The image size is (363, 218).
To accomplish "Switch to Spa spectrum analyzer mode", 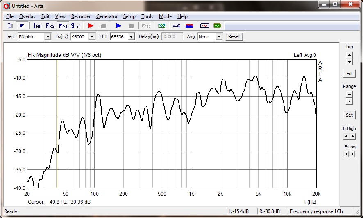I will pos(75,26).
